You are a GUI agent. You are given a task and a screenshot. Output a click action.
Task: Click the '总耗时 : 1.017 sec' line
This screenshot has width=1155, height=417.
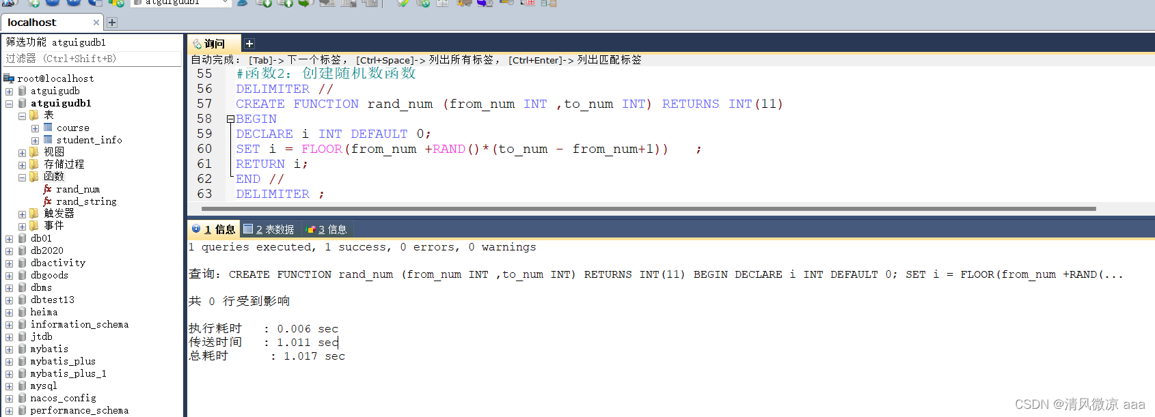[x=267, y=356]
